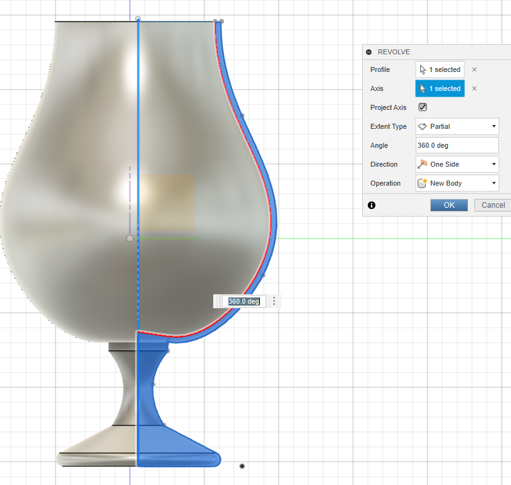Clear the Axis selection with X
The height and width of the screenshot is (485, 511).
[474, 88]
